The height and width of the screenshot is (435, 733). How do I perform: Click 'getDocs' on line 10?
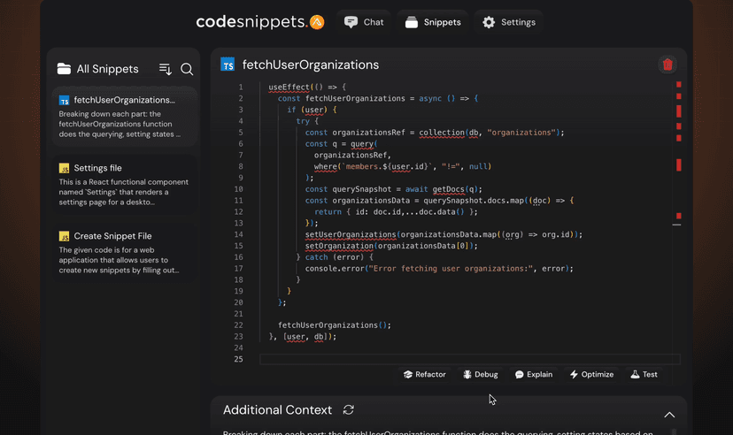(448, 189)
